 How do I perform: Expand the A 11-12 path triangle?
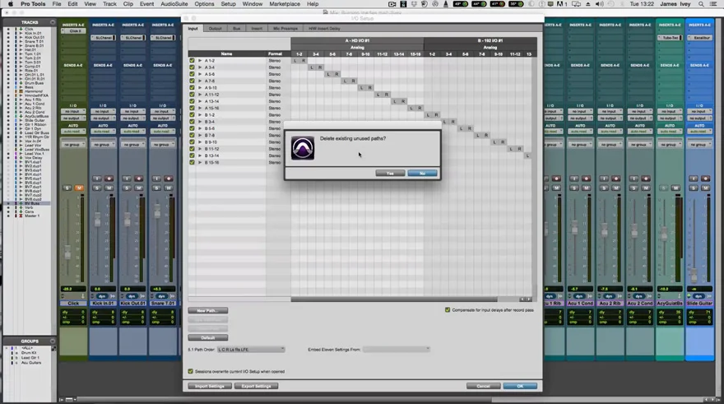click(x=200, y=95)
